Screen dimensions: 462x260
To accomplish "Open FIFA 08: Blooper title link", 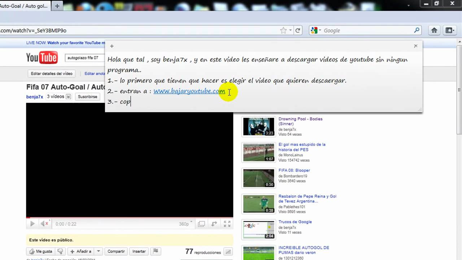I will [x=294, y=170].
